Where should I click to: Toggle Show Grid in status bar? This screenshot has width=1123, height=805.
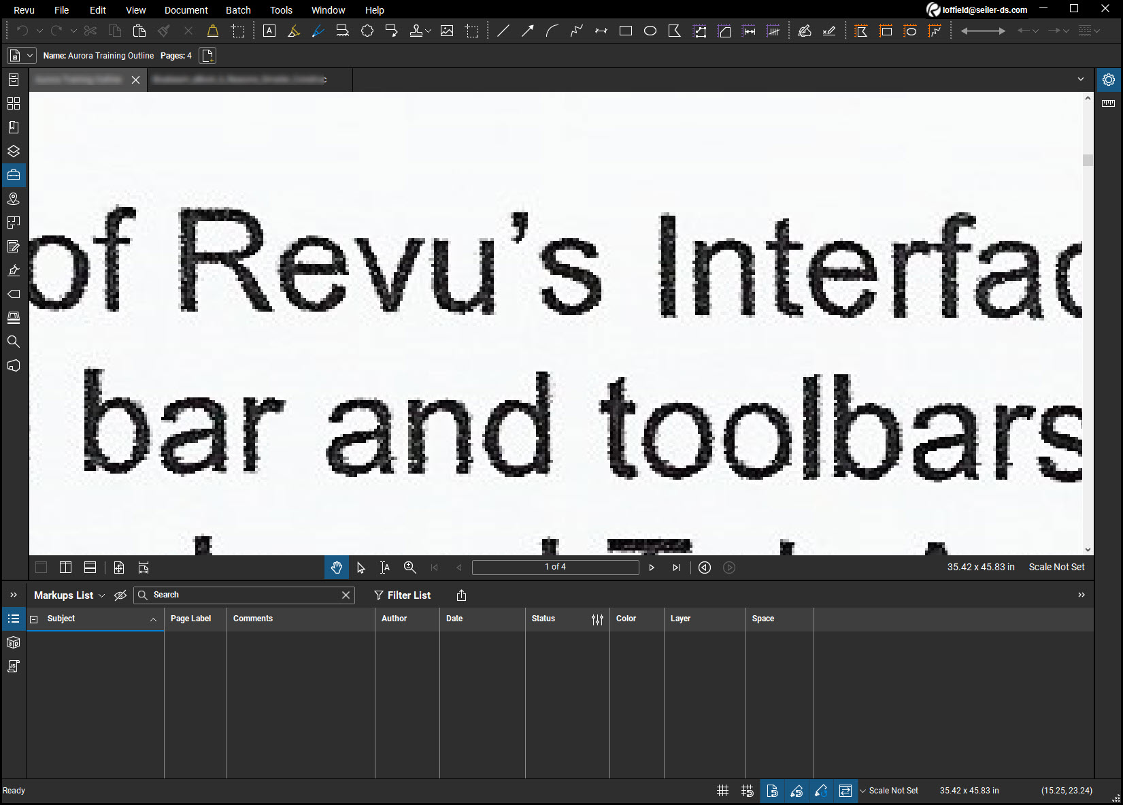[723, 791]
